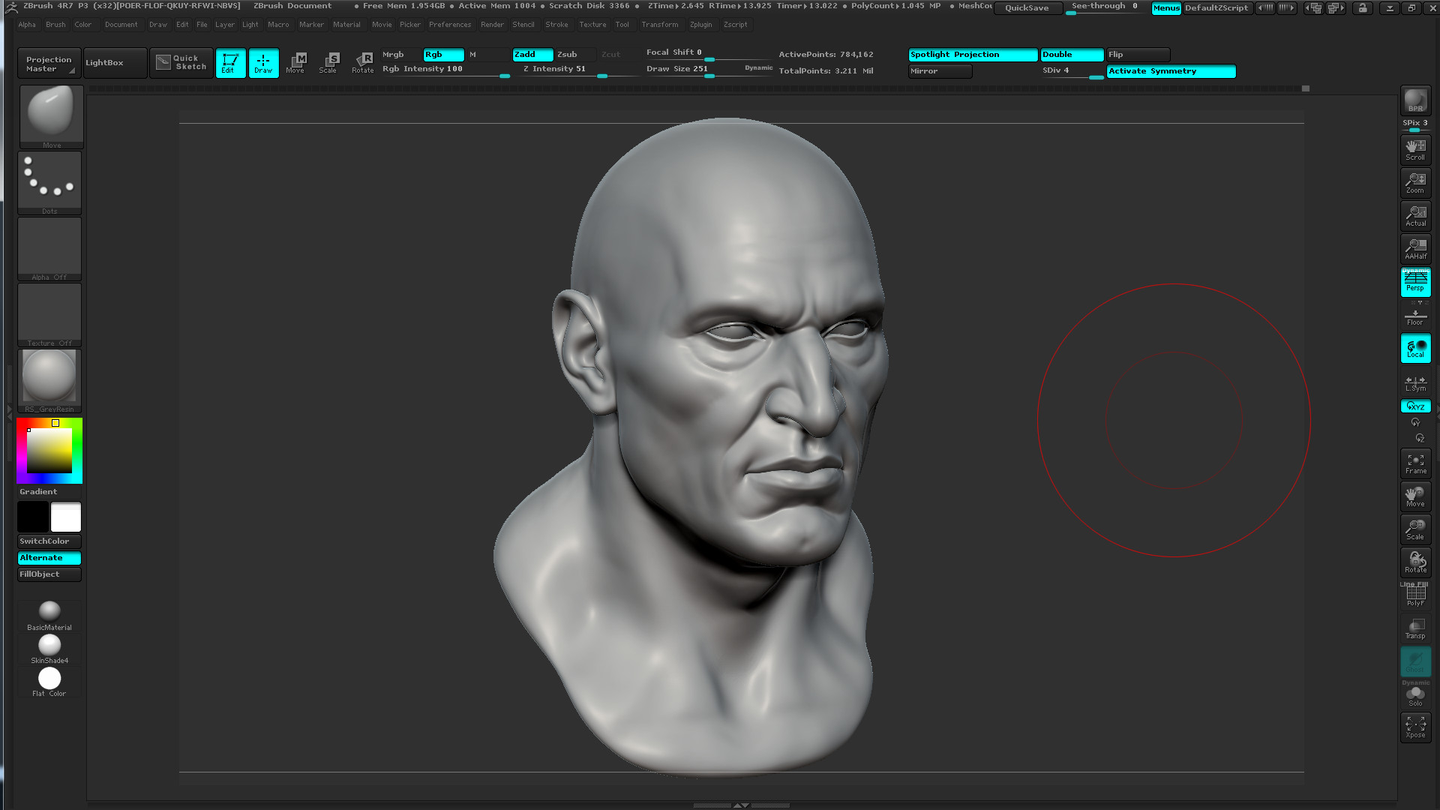The image size is (1440, 810).
Task: Click the FillObject button
Action: point(49,574)
